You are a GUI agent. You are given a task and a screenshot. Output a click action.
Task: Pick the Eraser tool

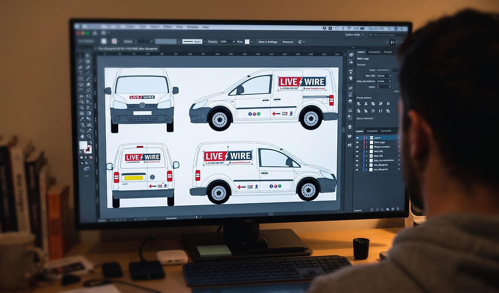coord(88,84)
